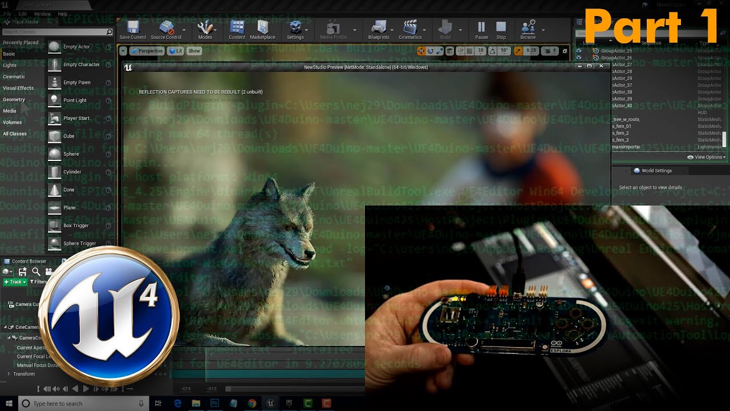This screenshot has height=411, width=730.
Task: Toggle surface snapping in viewport toolbar
Action: pyautogui.click(x=459, y=51)
